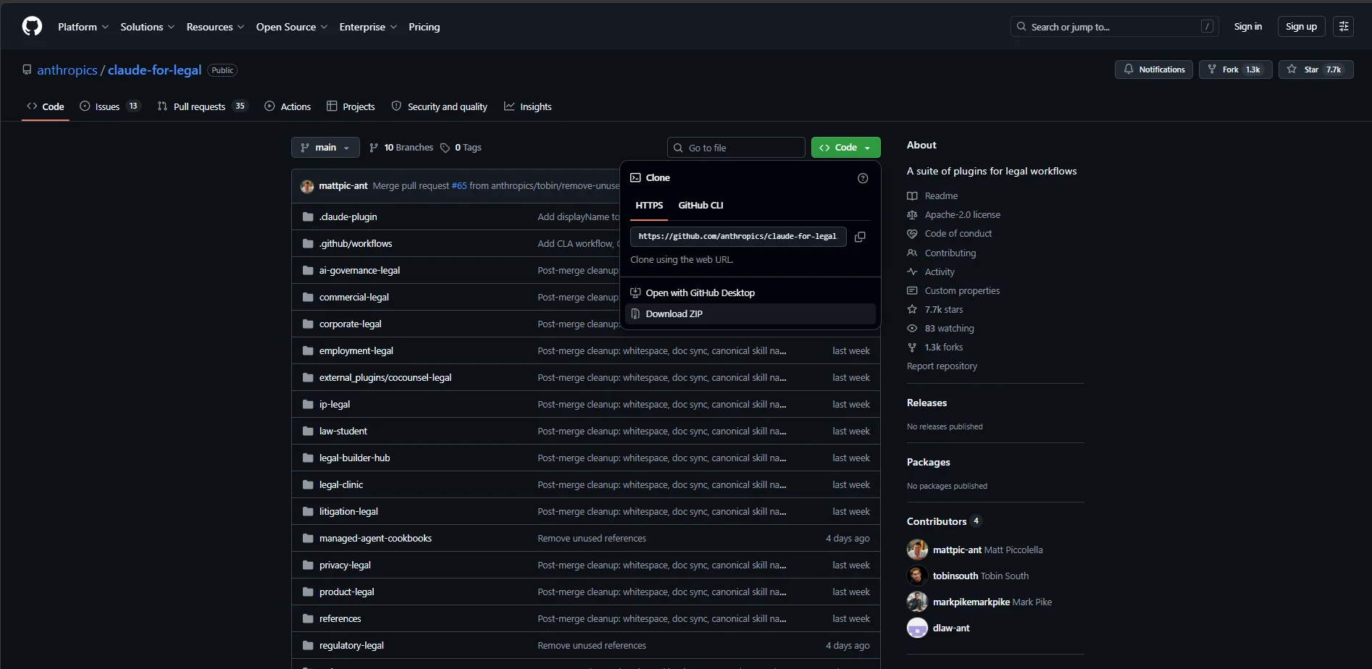Open the .github/workflows folder
1372x669 pixels.
[356, 243]
